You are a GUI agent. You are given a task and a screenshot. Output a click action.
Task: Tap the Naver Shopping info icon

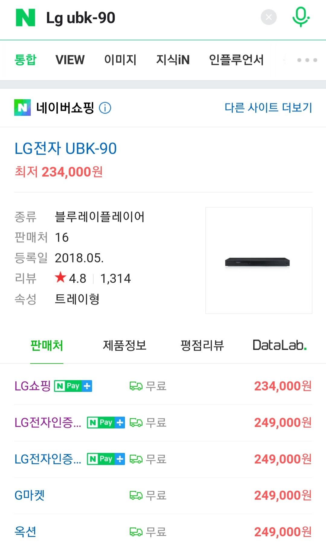coord(105,108)
